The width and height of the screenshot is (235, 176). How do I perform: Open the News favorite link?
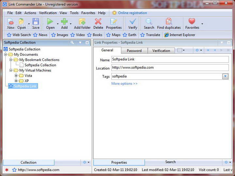[x=40, y=35]
